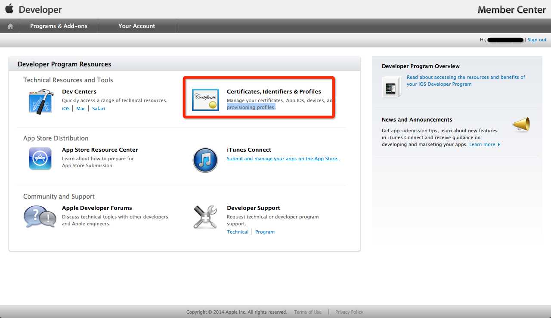Click the Developer Support tools icon
Image resolution: width=551 pixels, height=318 pixels.
coord(205,217)
